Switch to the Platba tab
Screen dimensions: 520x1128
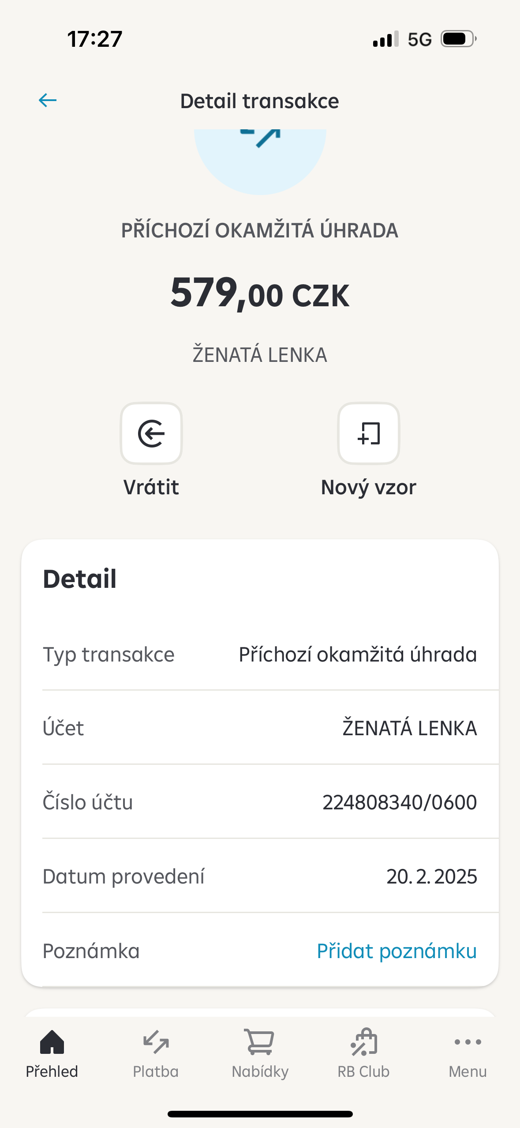pyautogui.click(x=156, y=1071)
